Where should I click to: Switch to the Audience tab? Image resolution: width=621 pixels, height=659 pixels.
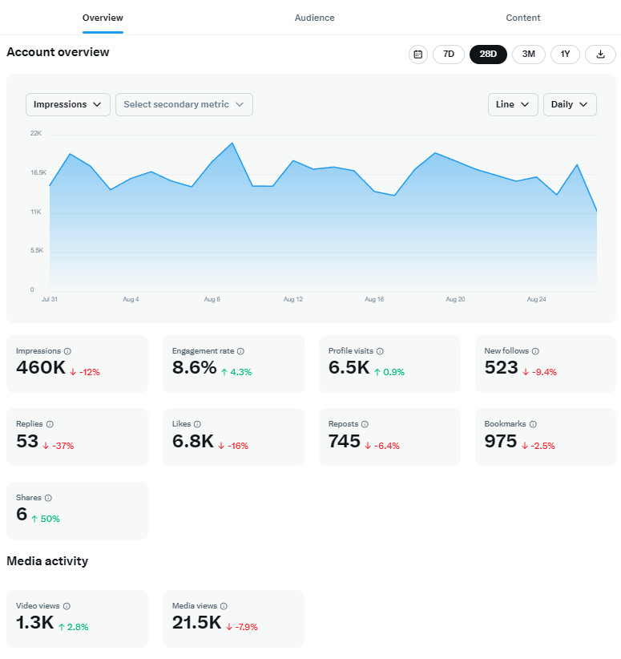point(314,18)
